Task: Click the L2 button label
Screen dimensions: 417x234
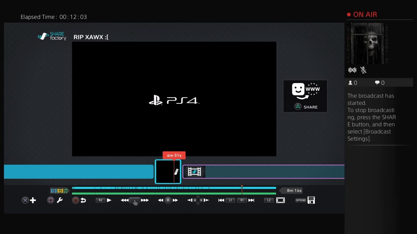Action: click(269, 200)
